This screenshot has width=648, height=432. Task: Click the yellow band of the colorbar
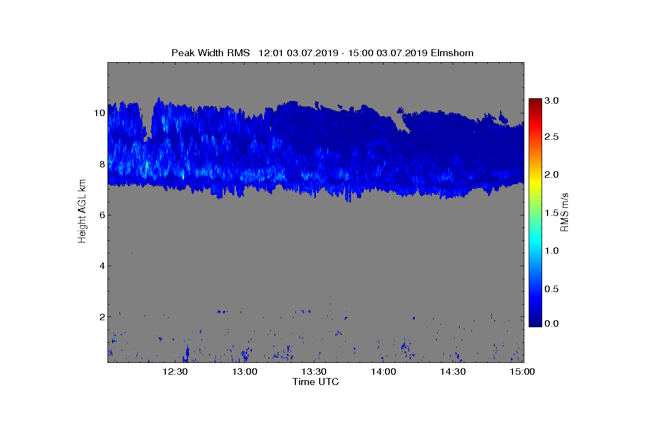[535, 183]
